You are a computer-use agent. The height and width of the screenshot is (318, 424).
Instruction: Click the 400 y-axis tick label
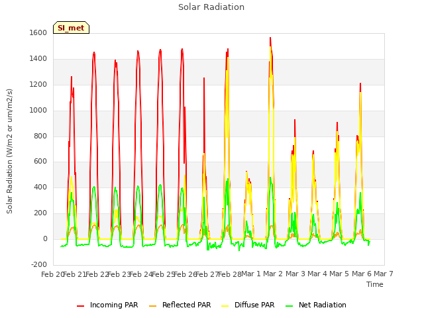tap(40, 187)
